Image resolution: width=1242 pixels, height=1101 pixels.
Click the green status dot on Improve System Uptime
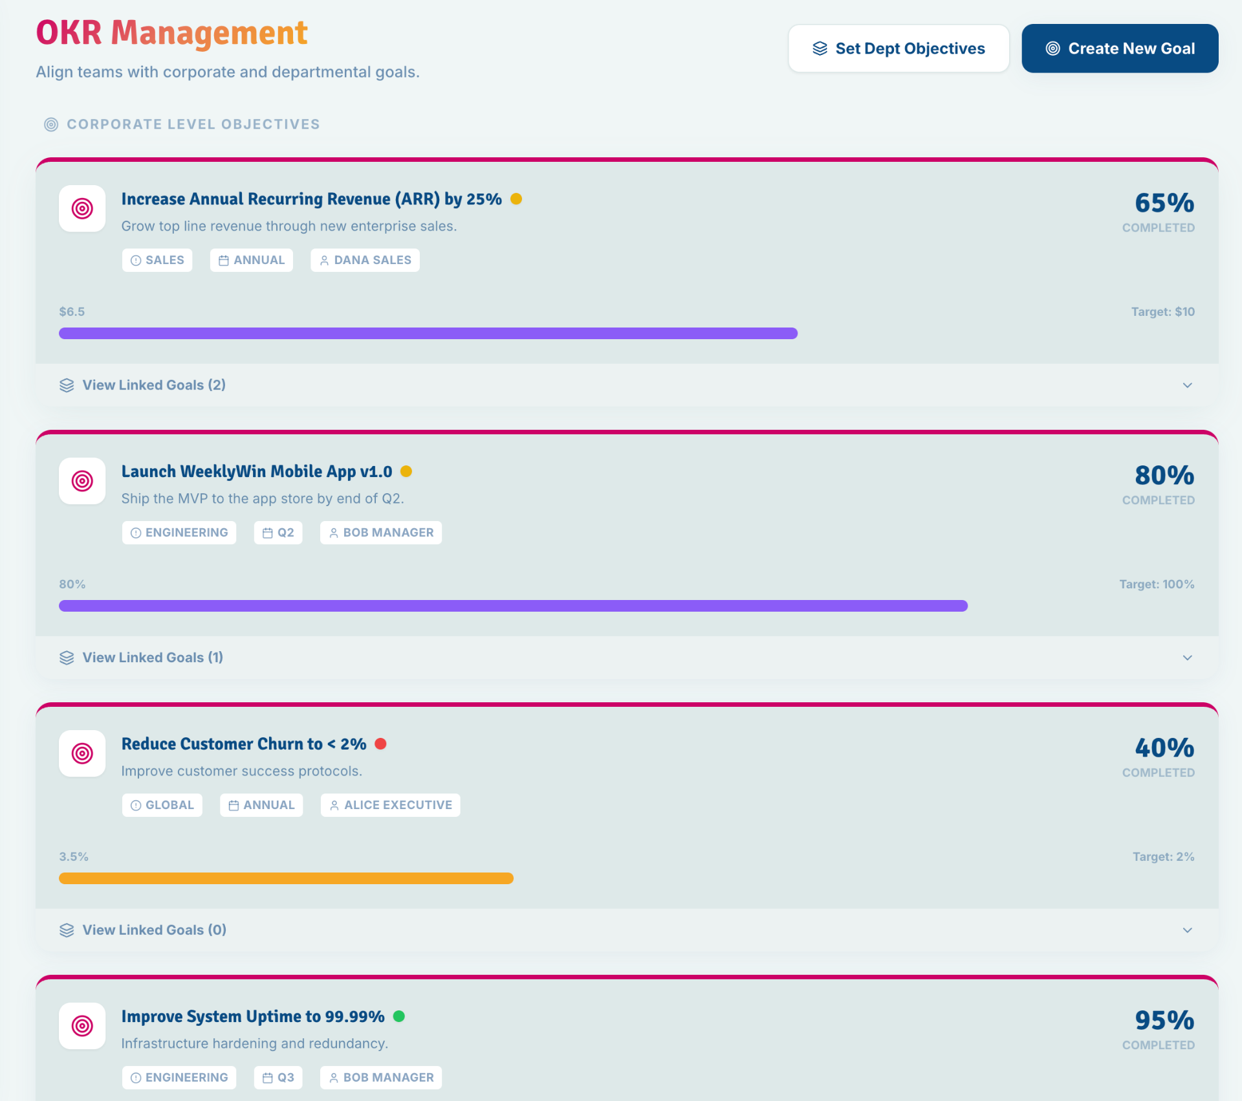point(399,1016)
